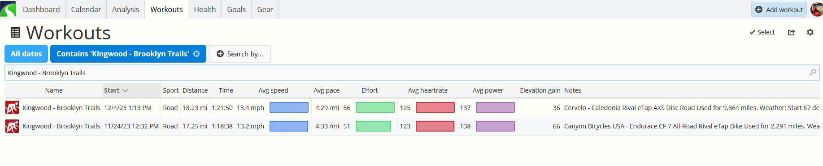Open the All dates filter

click(x=26, y=54)
